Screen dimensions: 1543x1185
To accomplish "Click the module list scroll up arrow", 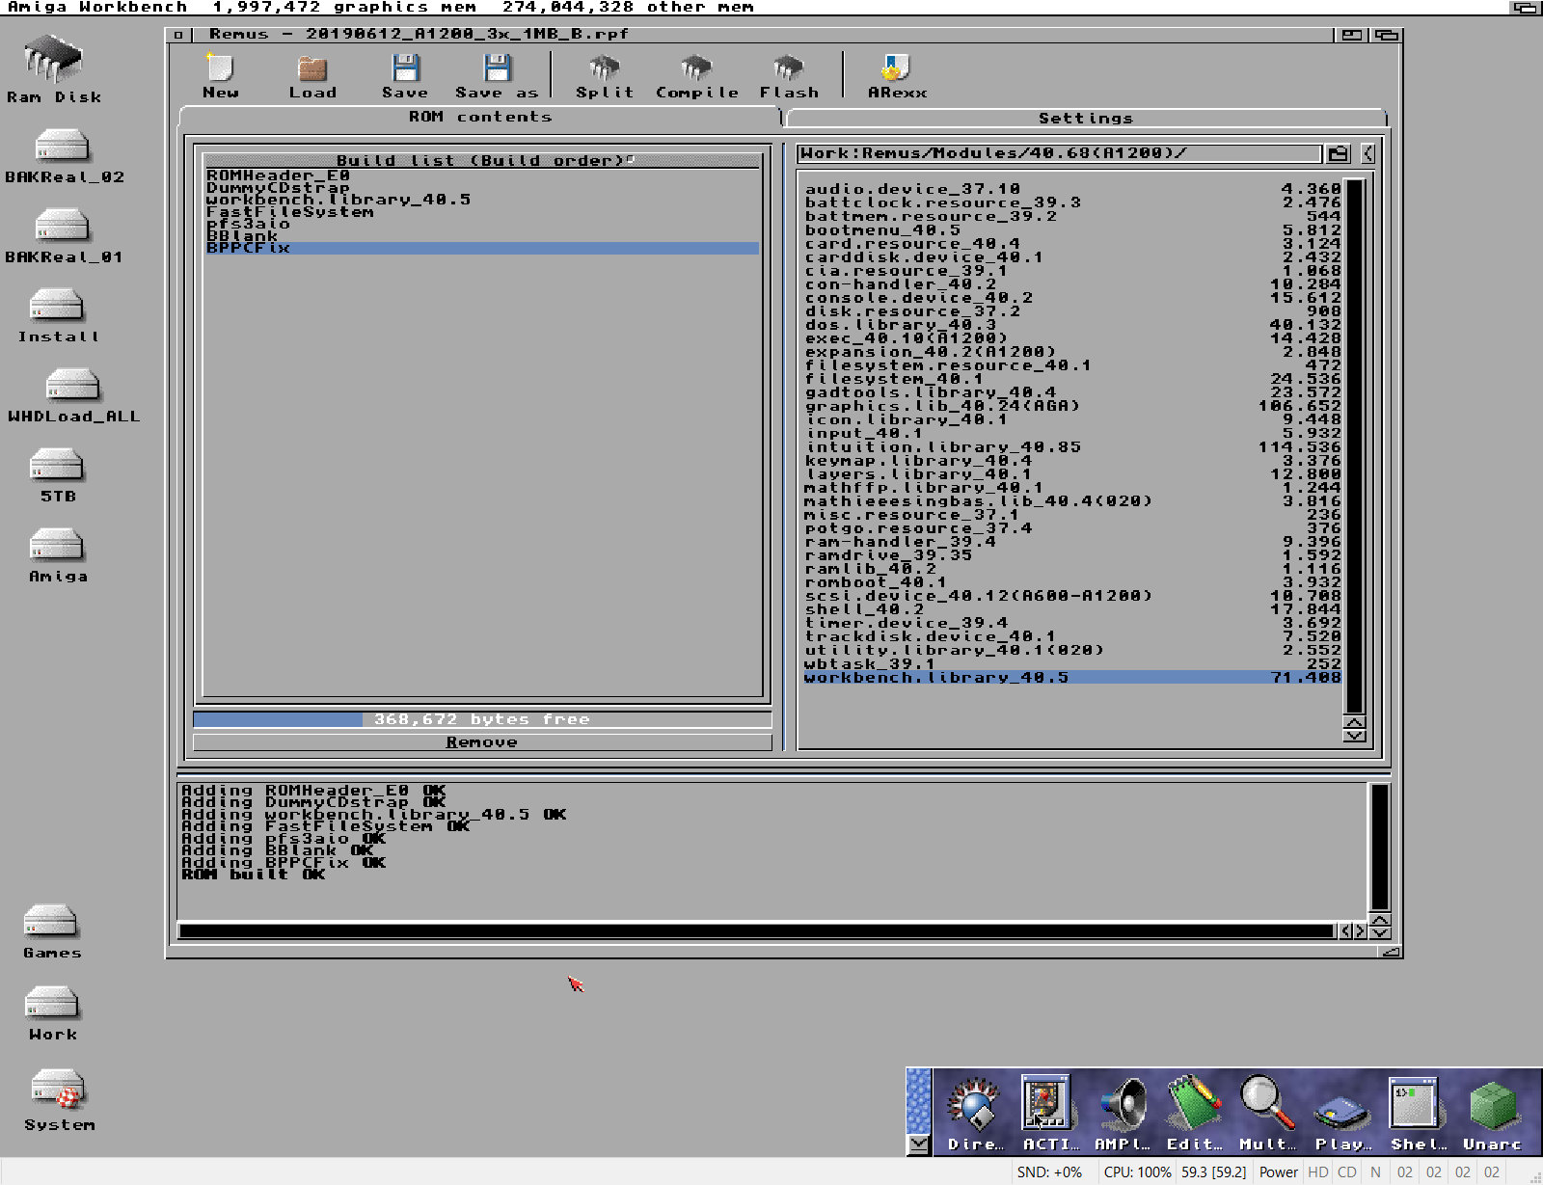I will pos(1354,723).
